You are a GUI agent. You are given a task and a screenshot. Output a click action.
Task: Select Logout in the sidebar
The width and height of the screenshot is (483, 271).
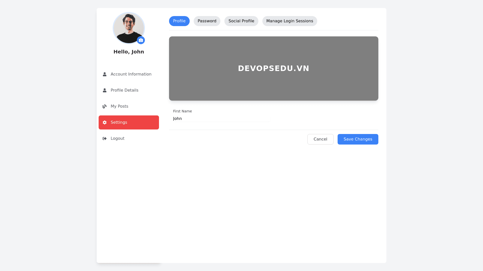pyautogui.click(x=117, y=139)
